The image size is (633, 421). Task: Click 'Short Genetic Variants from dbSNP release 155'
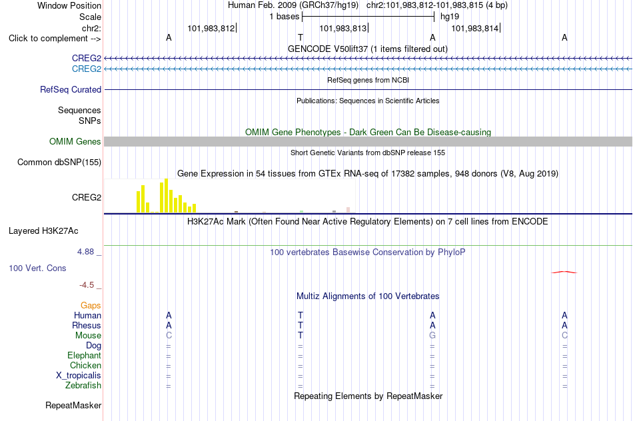click(368, 153)
